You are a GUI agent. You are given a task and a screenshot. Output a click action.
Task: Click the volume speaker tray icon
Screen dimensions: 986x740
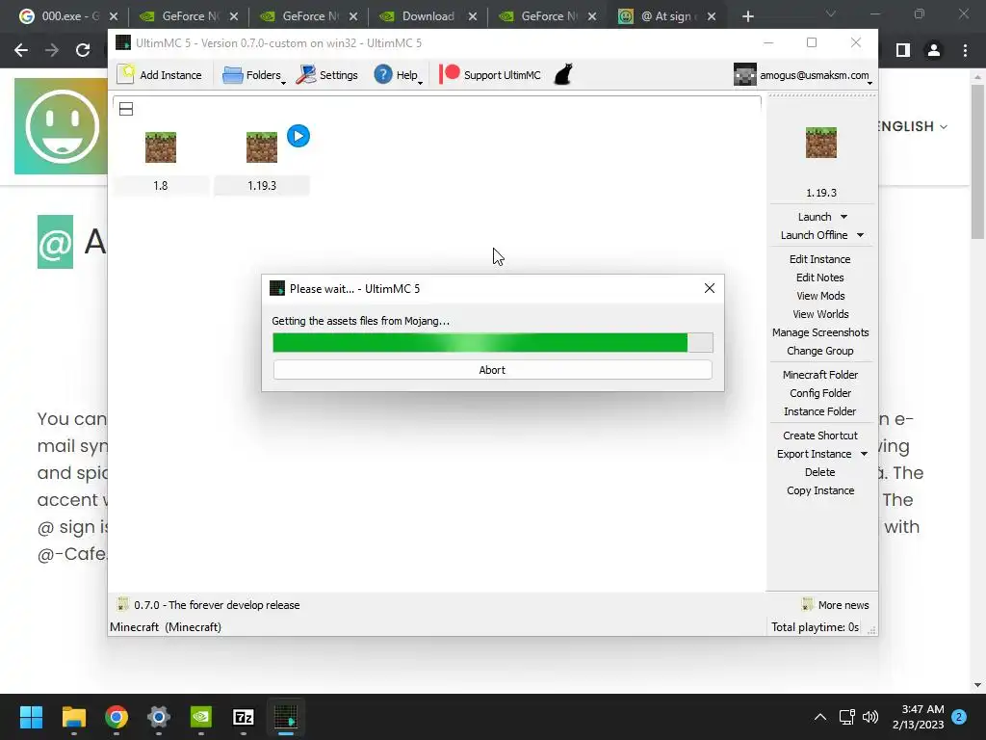tap(870, 717)
